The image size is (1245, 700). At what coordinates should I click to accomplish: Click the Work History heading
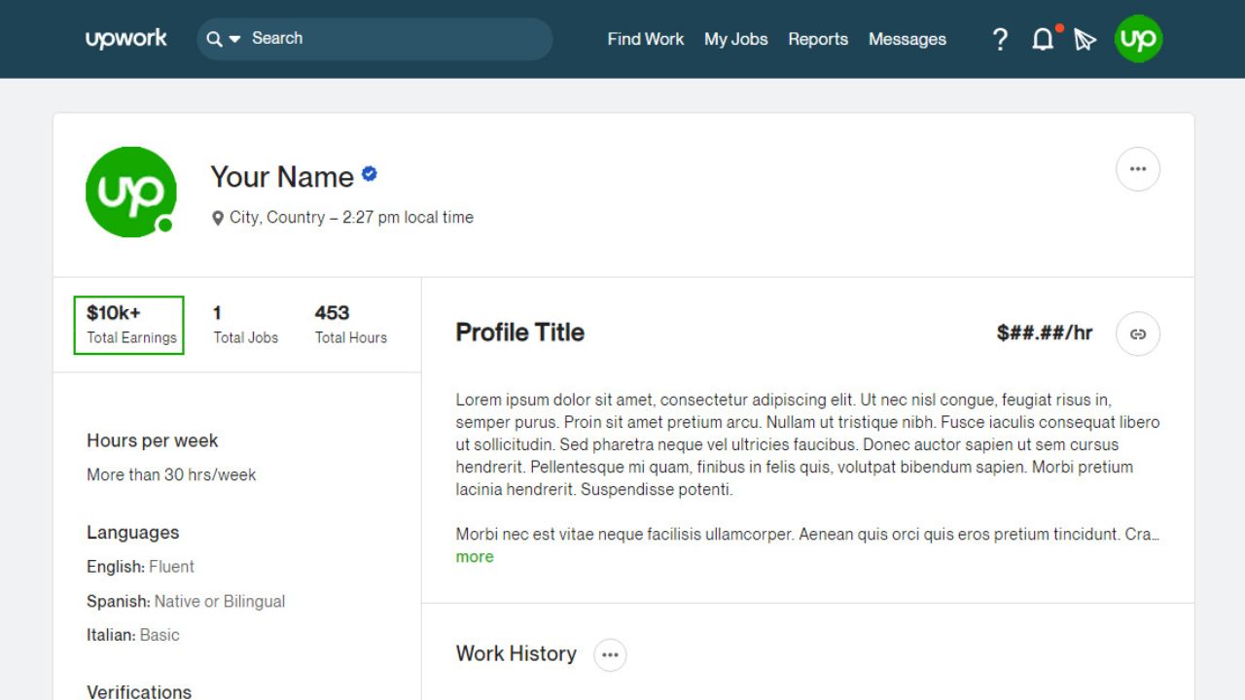(x=516, y=654)
